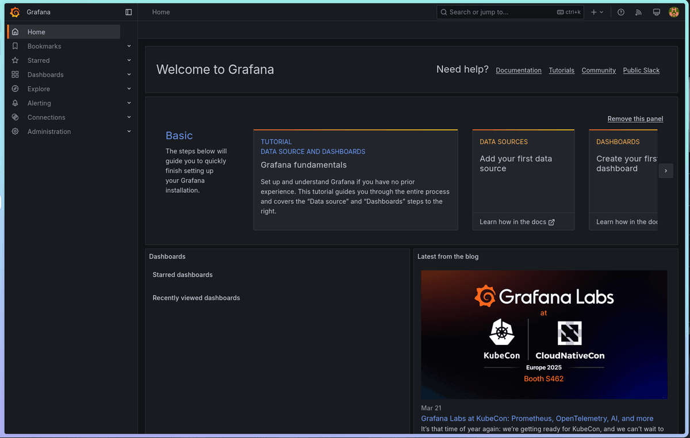This screenshot has height=438, width=690.
Task: Open the news RSS feed icon
Action: click(x=638, y=12)
